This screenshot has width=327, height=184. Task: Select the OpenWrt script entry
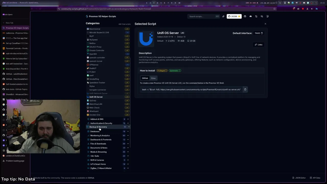108,54
